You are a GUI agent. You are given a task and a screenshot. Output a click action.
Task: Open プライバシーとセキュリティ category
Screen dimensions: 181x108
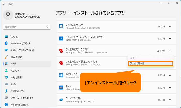point(27,98)
